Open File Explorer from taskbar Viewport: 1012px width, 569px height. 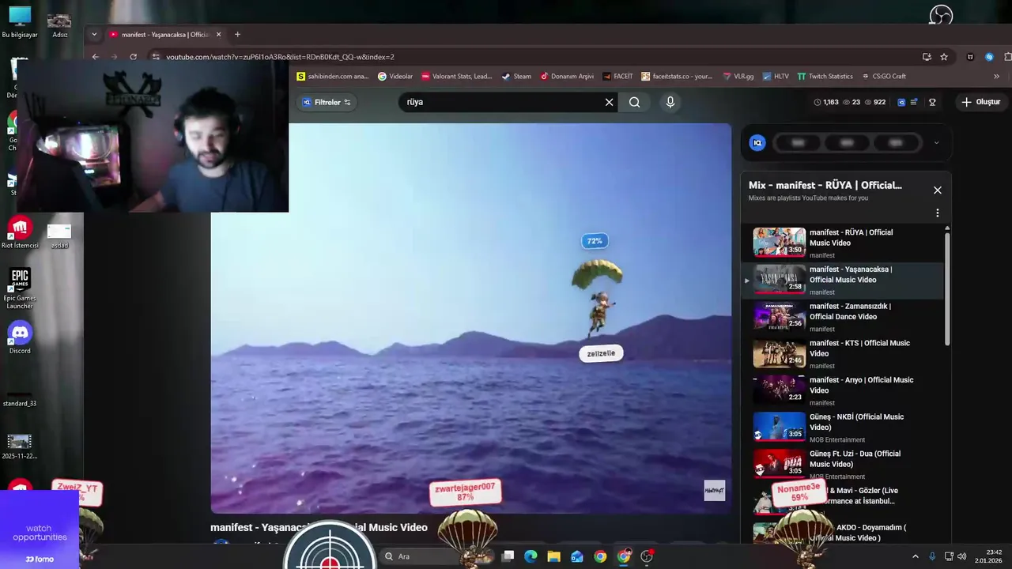tap(553, 556)
